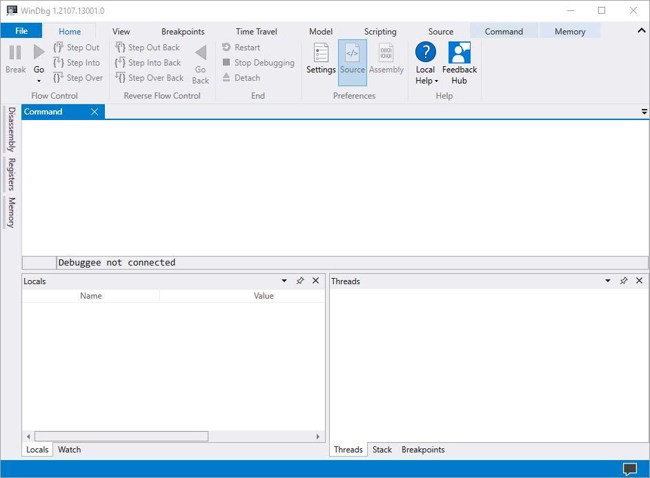
Task: Select the Home ribbon tab
Action: 70,32
